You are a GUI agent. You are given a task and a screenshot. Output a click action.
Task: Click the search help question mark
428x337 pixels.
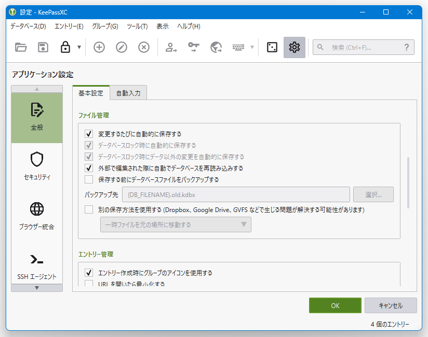(x=407, y=47)
